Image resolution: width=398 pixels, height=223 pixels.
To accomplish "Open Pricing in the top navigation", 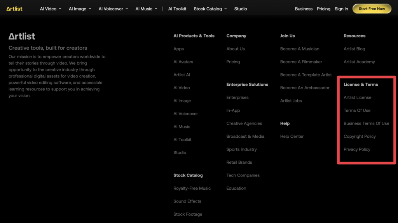I will pos(323,9).
